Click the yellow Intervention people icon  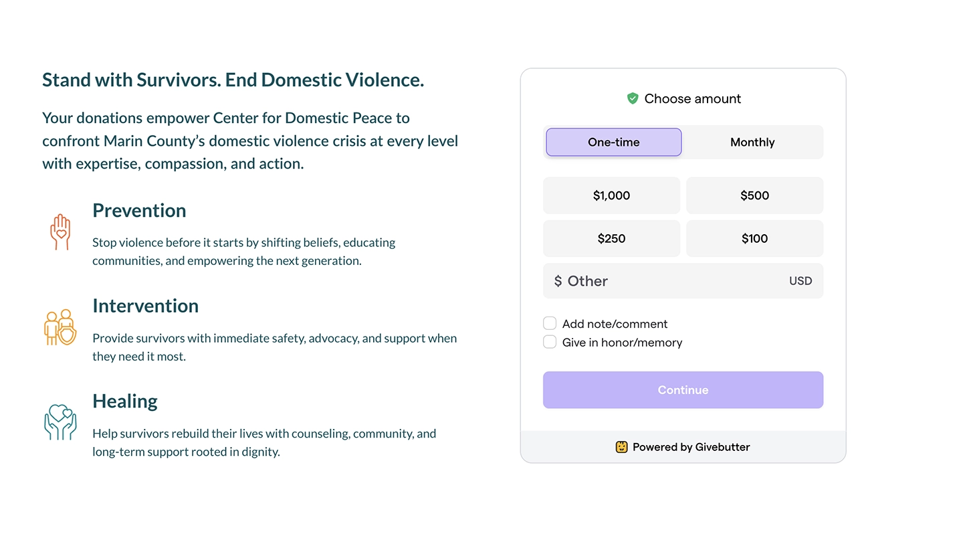(60, 327)
